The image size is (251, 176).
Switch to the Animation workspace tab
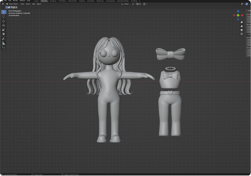coord(91,1)
